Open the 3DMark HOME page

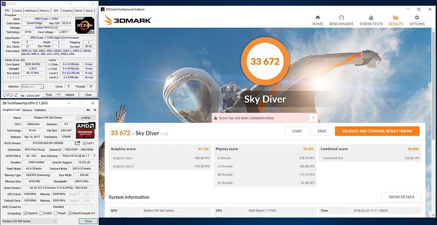click(317, 20)
